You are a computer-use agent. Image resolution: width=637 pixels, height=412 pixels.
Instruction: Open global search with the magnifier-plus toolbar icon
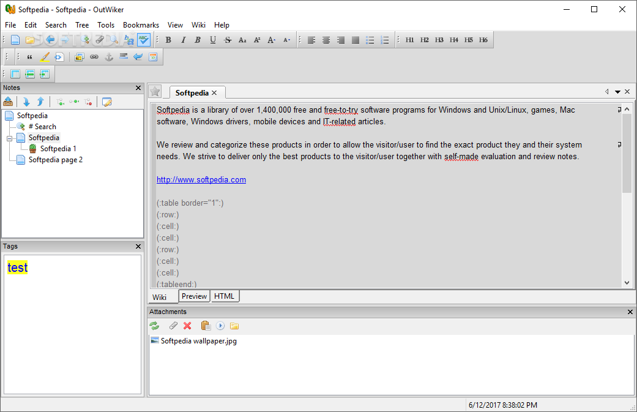coord(85,40)
